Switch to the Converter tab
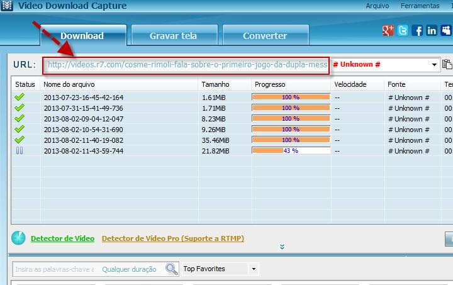 pyautogui.click(x=265, y=36)
